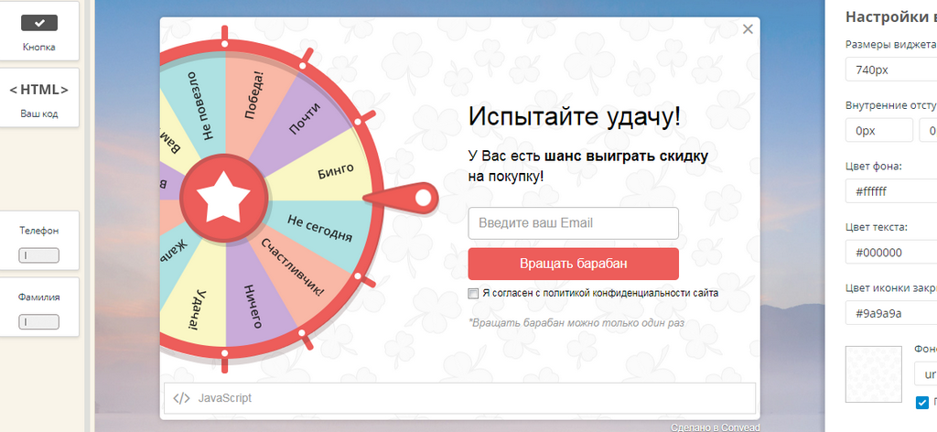Click the Ничего wheel sector

pos(253,306)
